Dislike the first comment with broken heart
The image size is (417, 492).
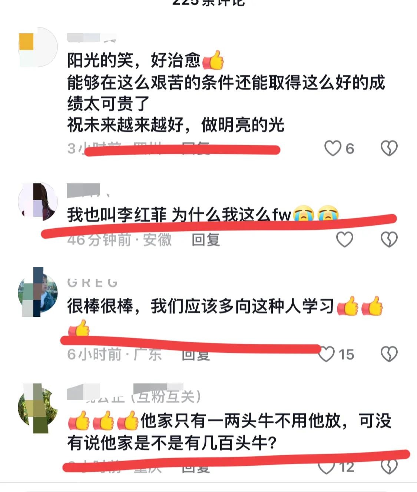tap(389, 148)
